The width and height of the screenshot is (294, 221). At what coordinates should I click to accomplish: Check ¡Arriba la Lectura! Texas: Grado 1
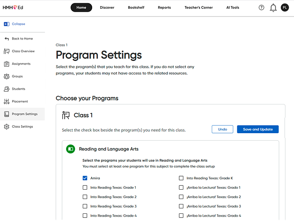pyautogui.click(x=181, y=187)
